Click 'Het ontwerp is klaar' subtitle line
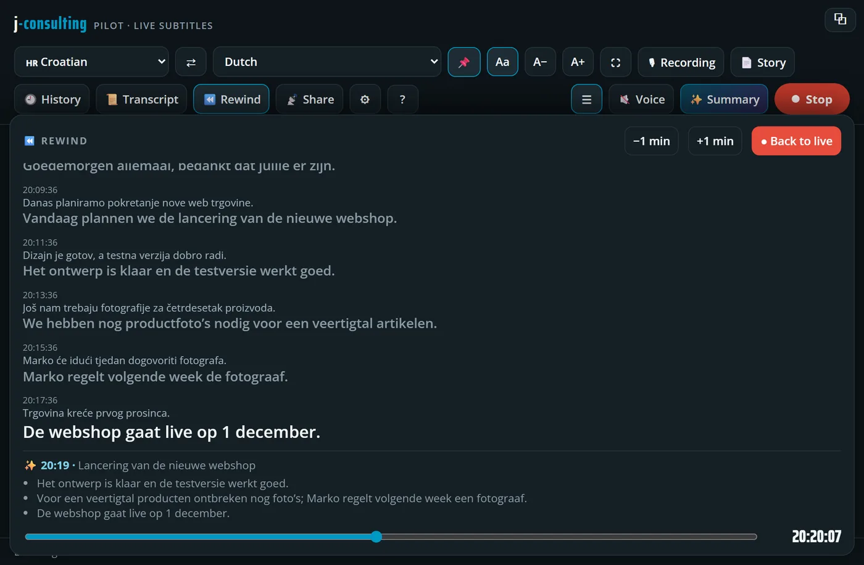Screen dimensions: 864x565 click(179, 271)
